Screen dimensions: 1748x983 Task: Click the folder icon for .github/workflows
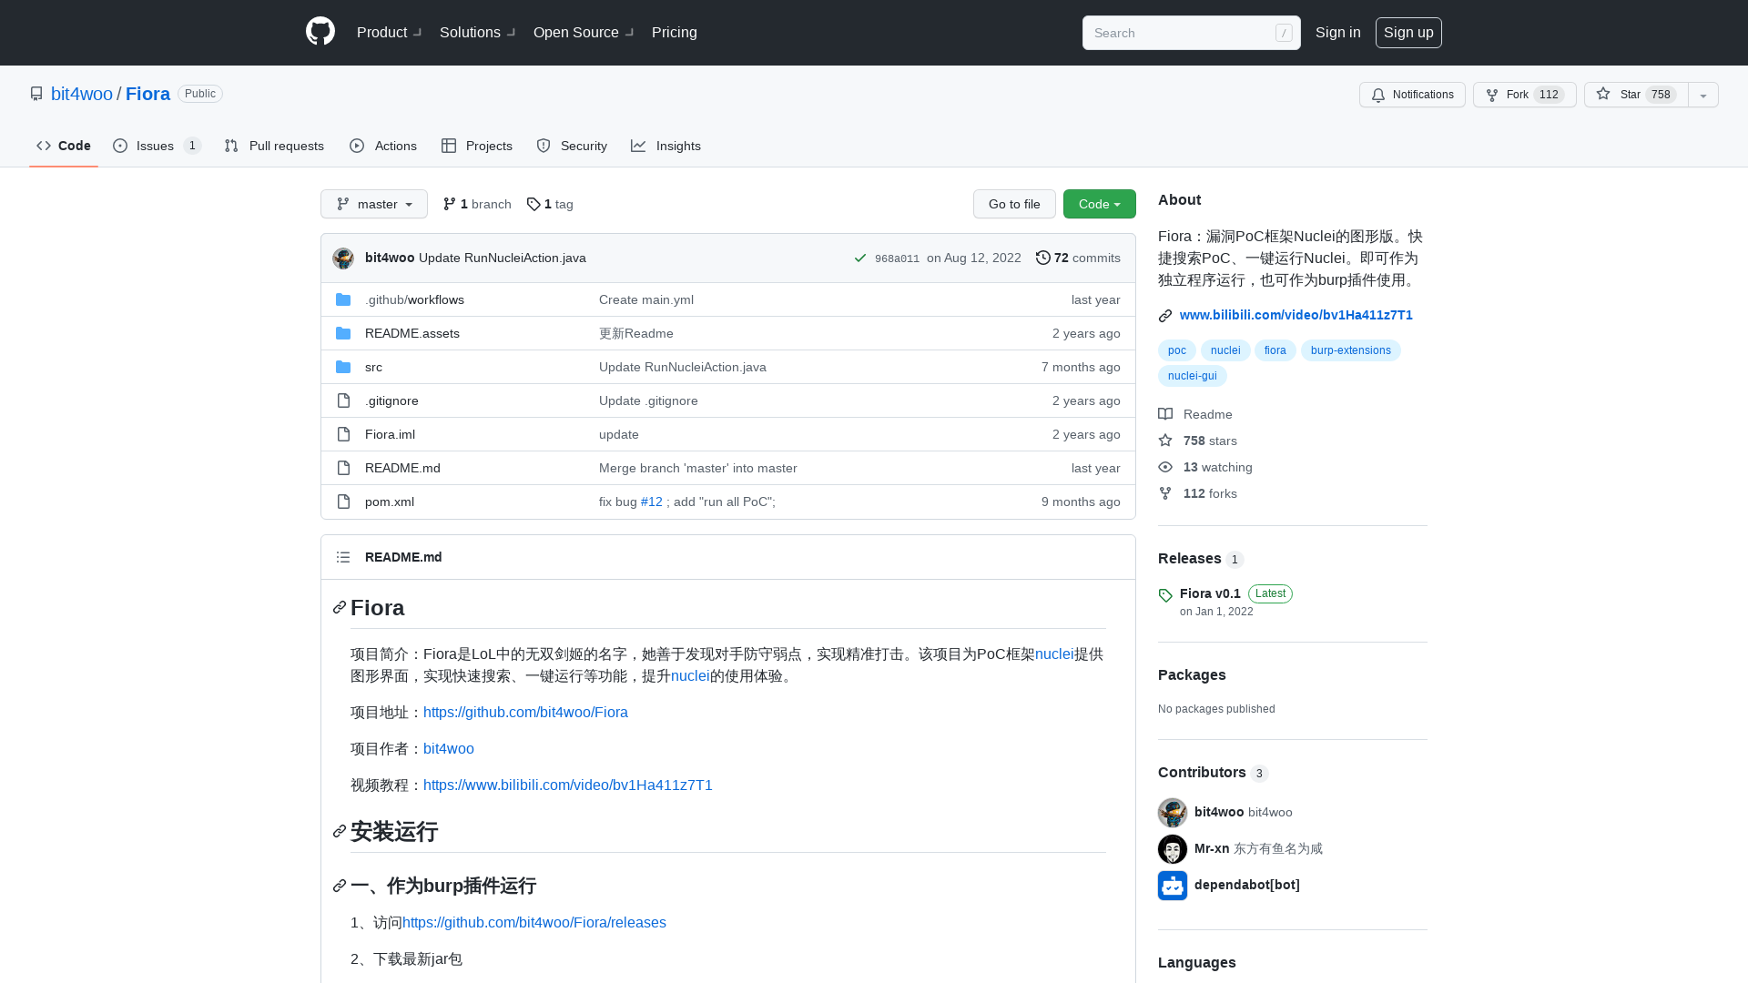(x=343, y=299)
